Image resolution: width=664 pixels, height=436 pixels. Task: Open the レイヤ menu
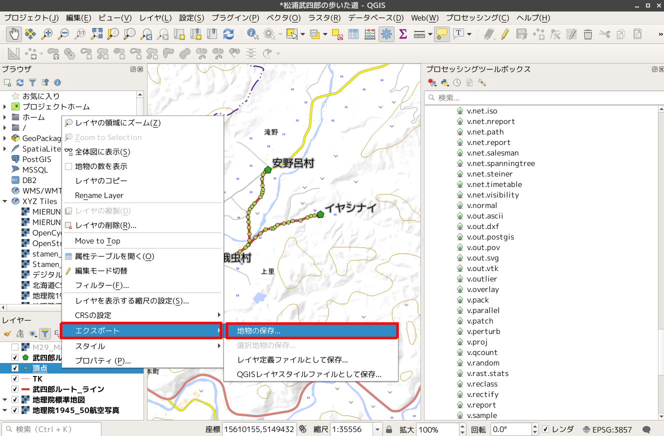click(155, 17)
